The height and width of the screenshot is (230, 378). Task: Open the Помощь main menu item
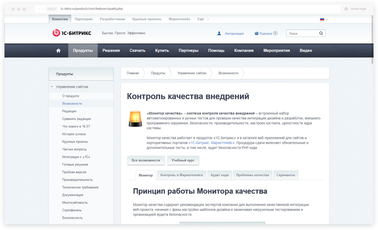216,50
